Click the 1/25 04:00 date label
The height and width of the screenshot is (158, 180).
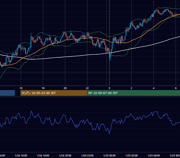pyautogui.click(x=154, y=156)
